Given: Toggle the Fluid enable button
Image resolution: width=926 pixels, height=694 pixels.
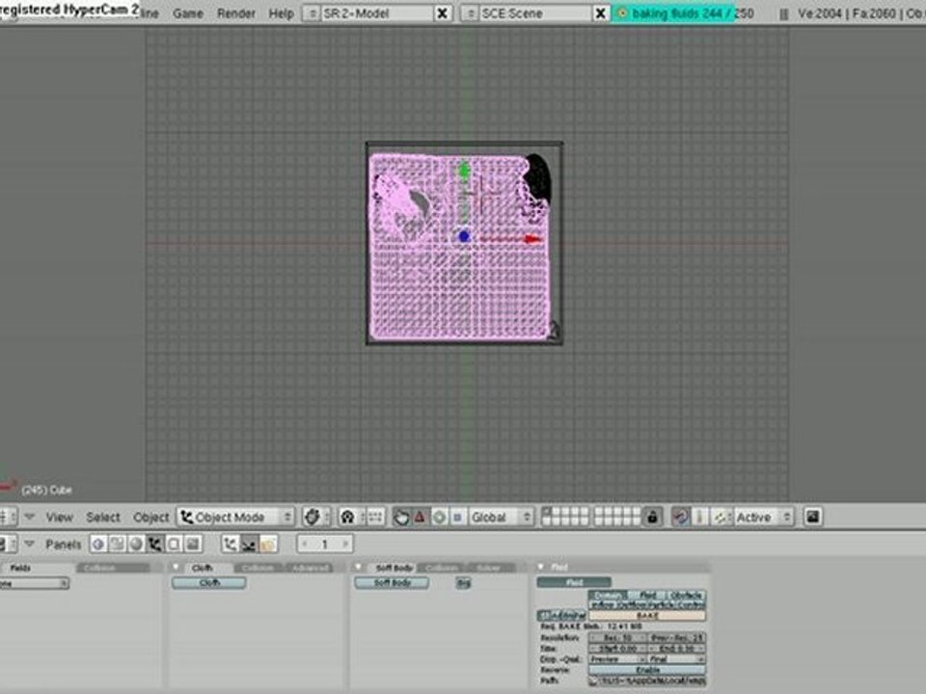Looking at the screenshot, I should 573,582.
